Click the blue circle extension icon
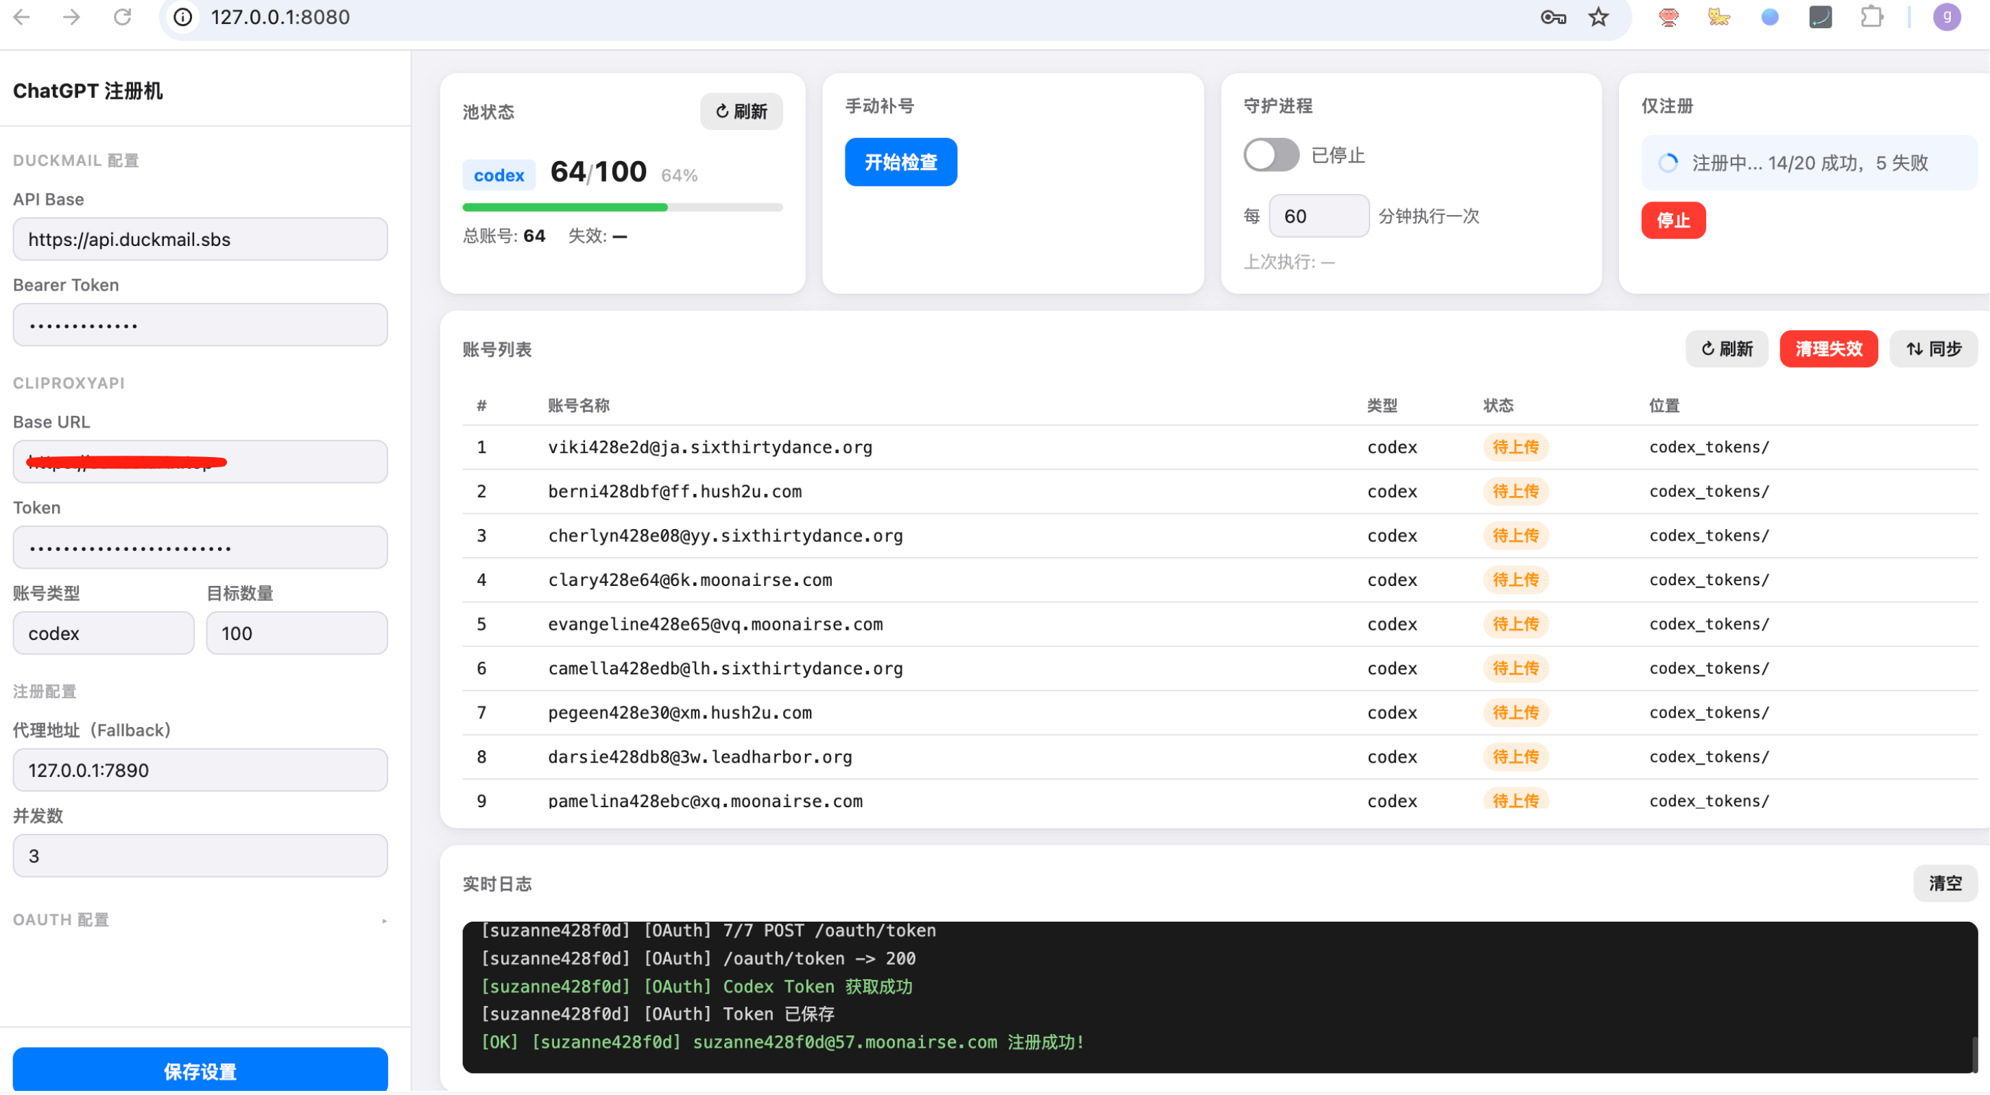This screenshot has height=1095, width=1990. coord(1770,17)
